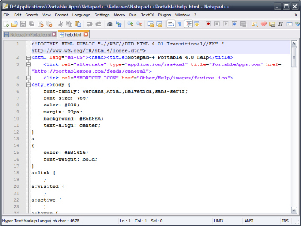Click the 'Ln : 1' status bar entry
This screenshot has width=301, height=226.
pos(126,221)
